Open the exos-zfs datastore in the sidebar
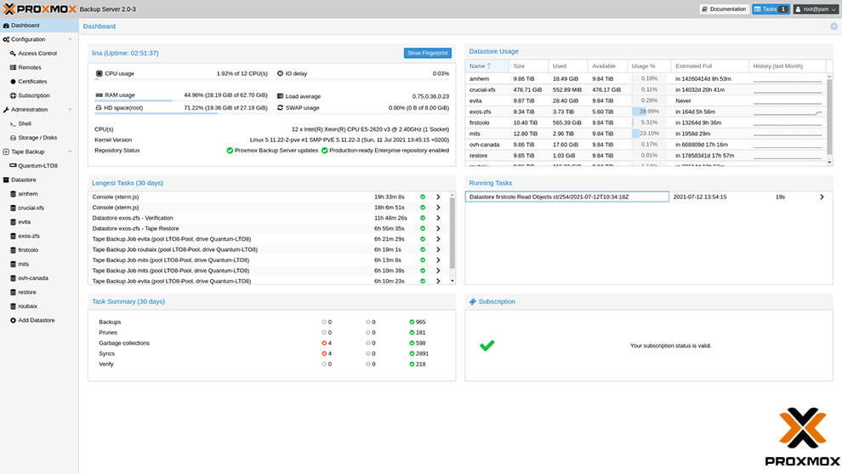Viewport: 842px width, 474px height. coord(29,236)
